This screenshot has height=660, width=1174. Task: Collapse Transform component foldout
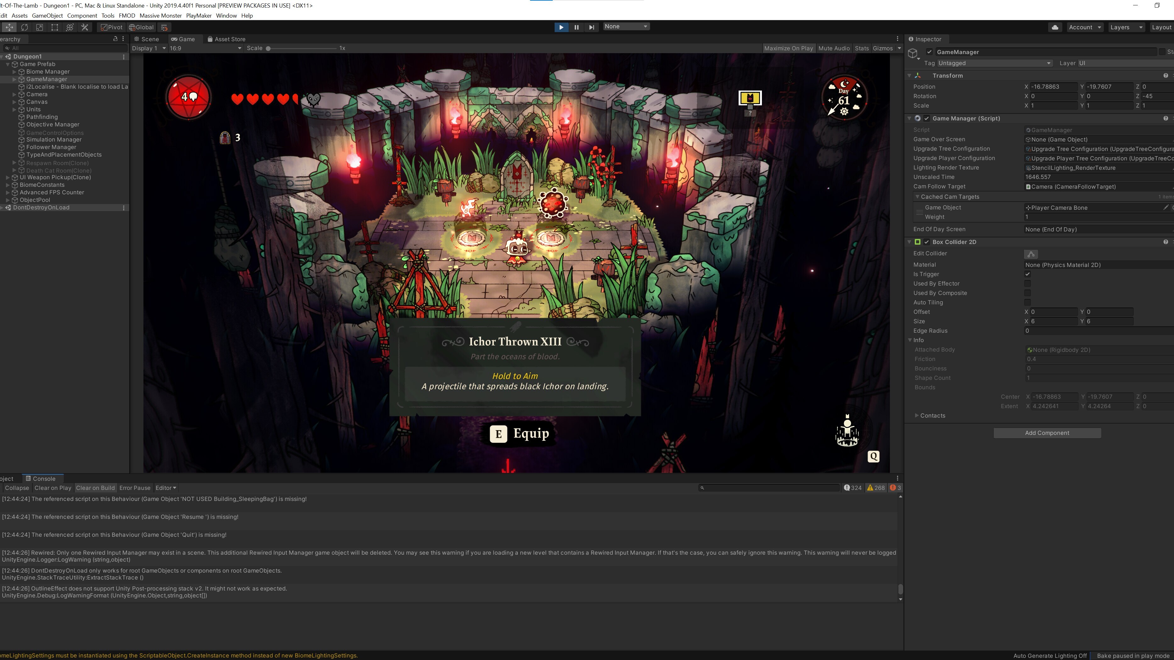[909, 75]
